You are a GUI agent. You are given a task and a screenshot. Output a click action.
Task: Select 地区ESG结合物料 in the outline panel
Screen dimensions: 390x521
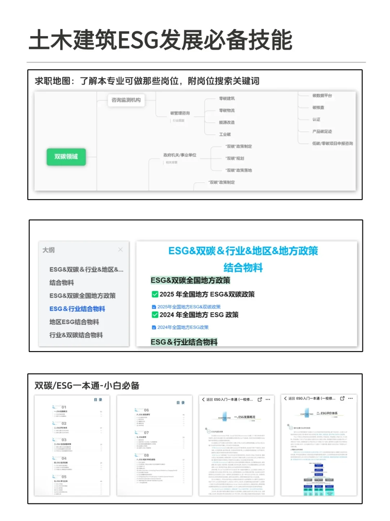[75, 322]
